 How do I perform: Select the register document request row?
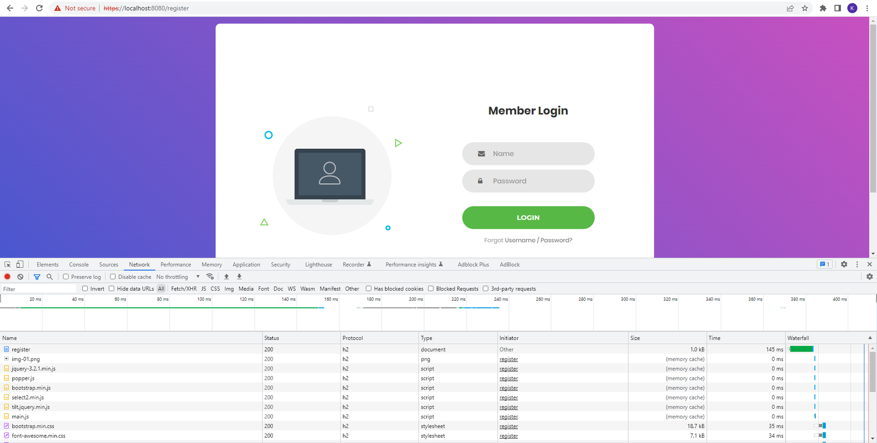click(x=393, y=350)
